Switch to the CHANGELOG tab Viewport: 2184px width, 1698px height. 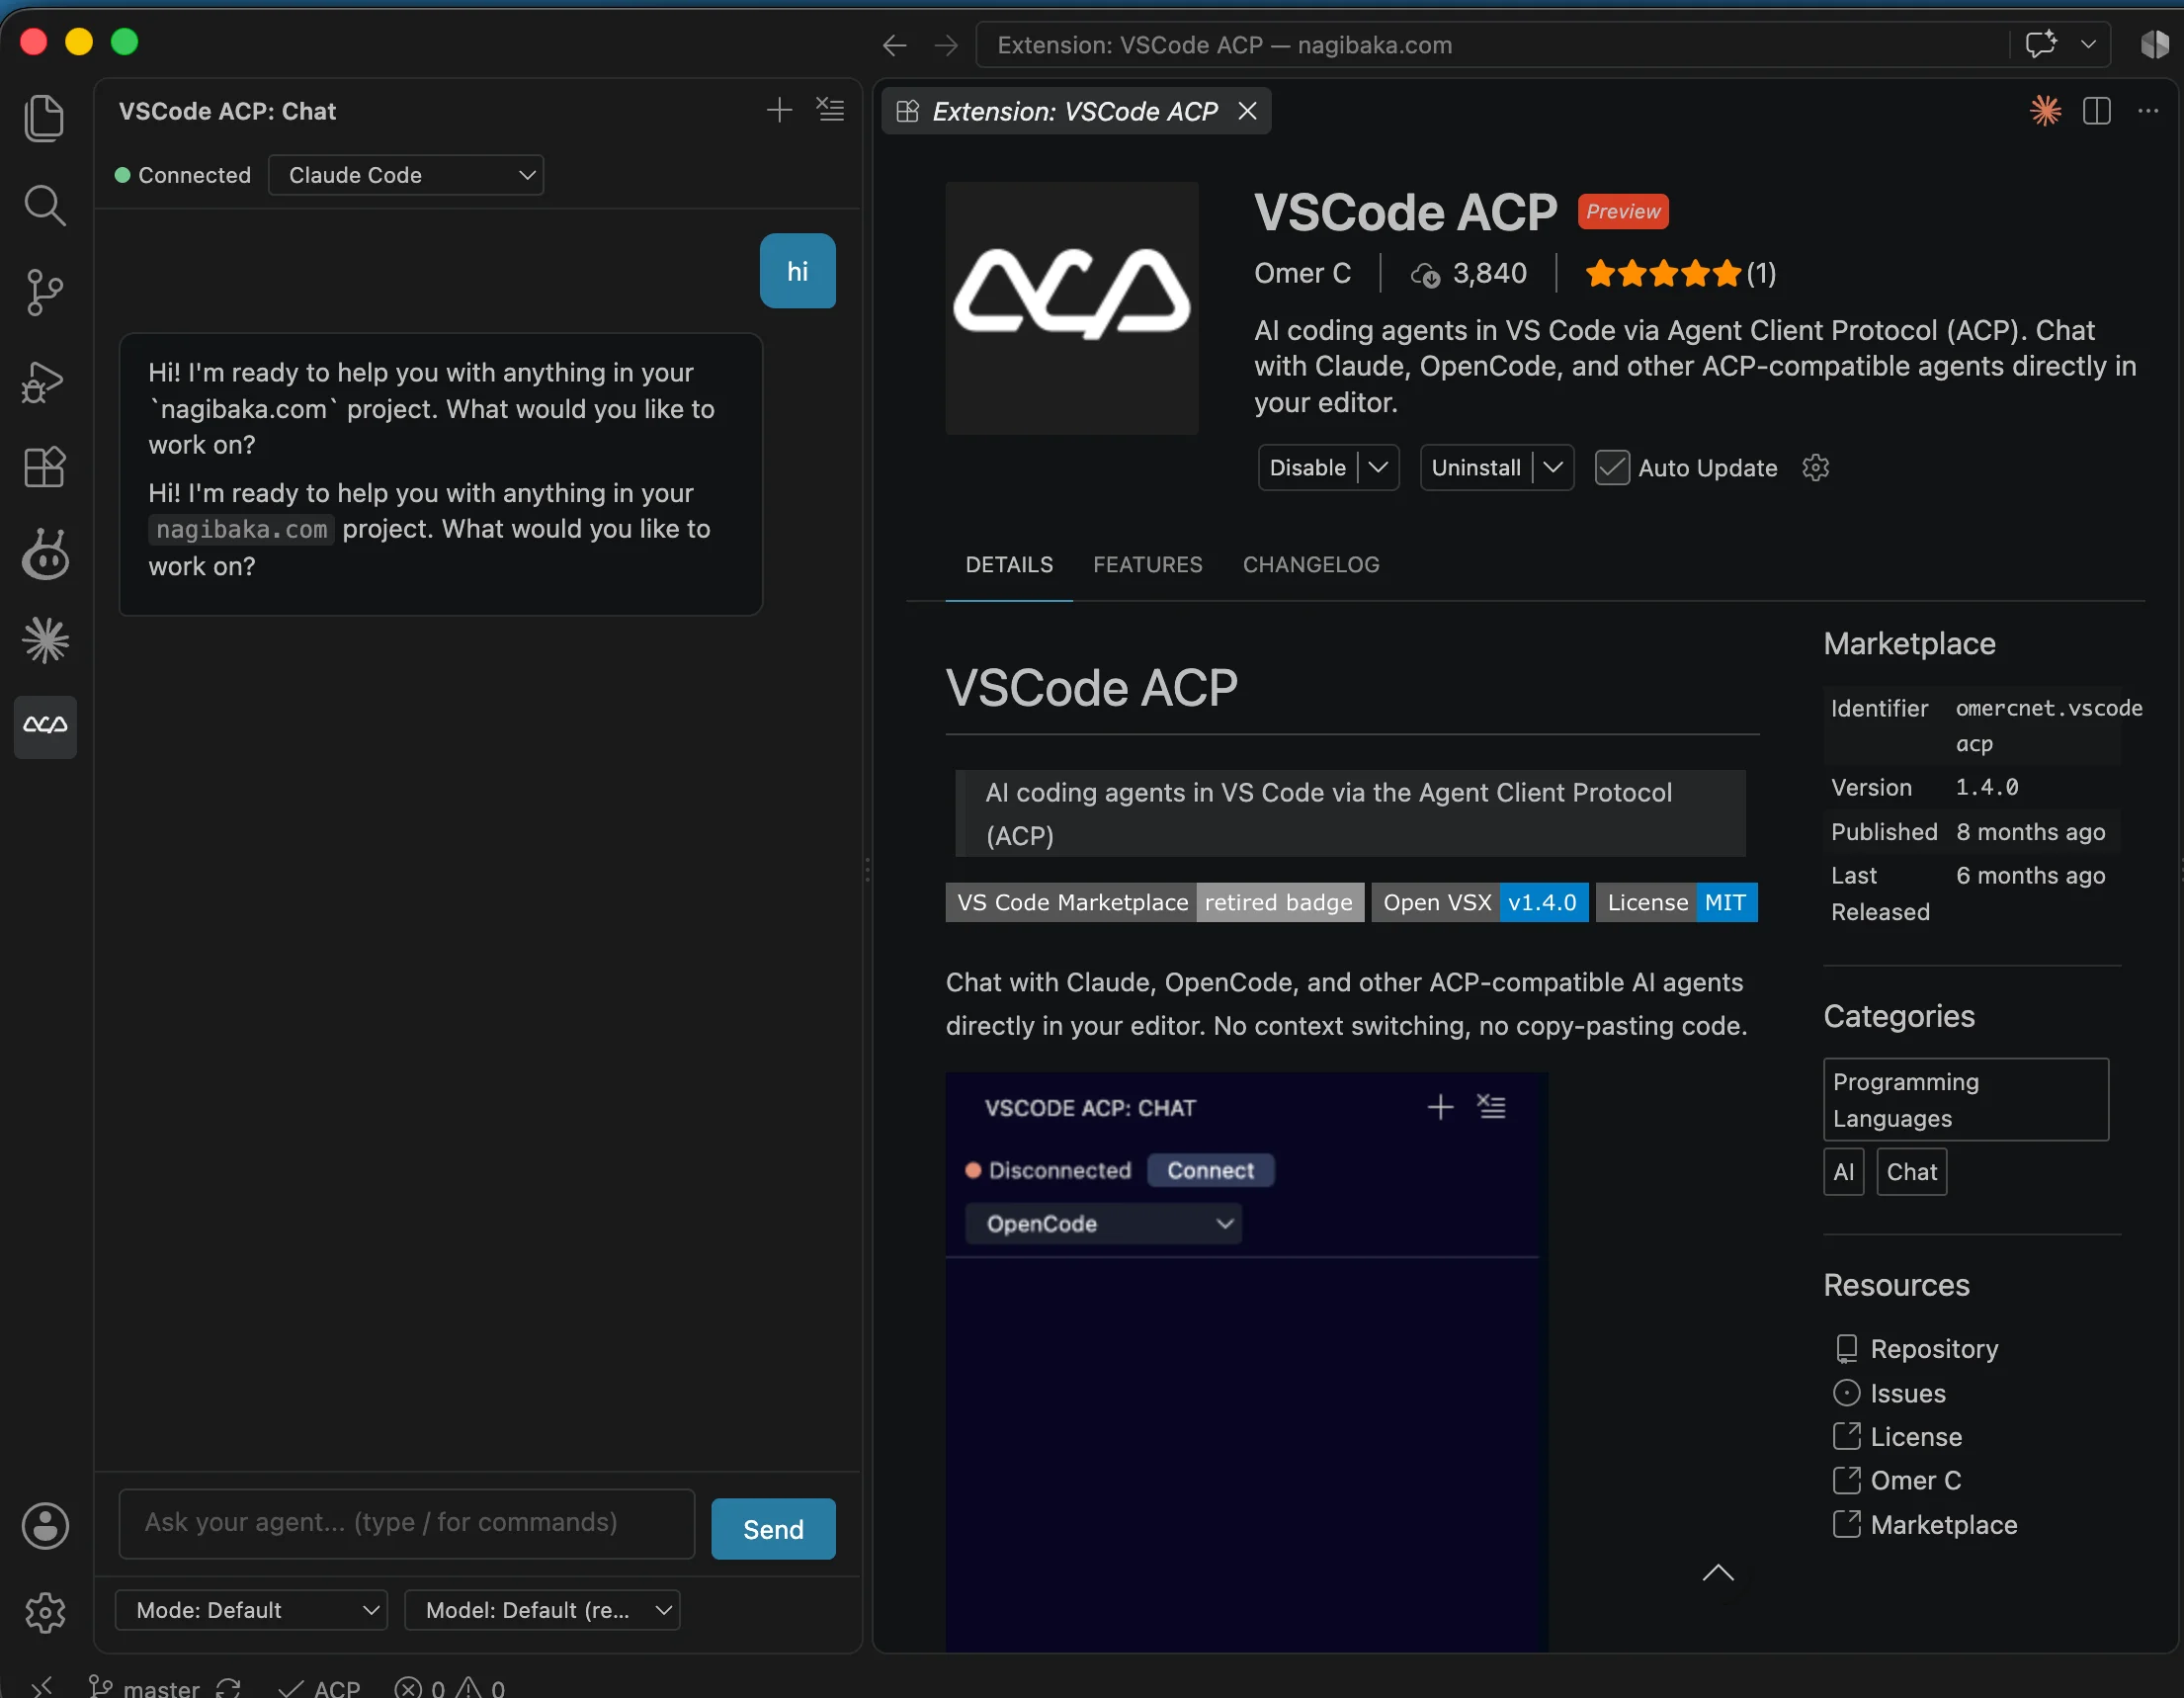click(1311, 565)
